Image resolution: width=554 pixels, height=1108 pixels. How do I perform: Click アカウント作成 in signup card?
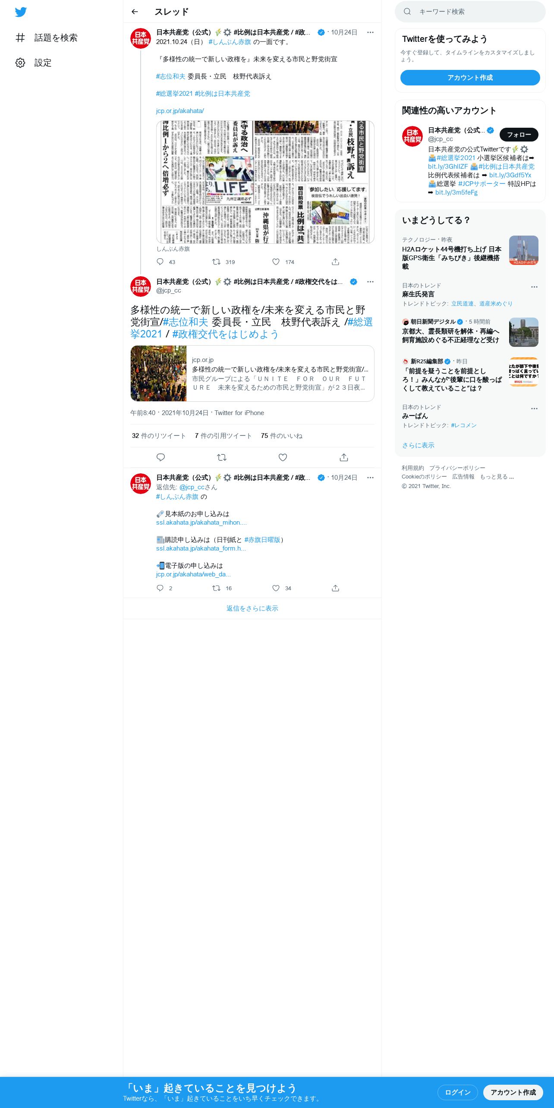click(470, 78)
